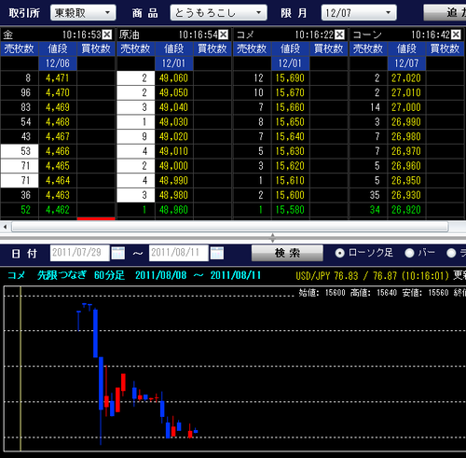Click the コーン panel title

coord(367,35)
